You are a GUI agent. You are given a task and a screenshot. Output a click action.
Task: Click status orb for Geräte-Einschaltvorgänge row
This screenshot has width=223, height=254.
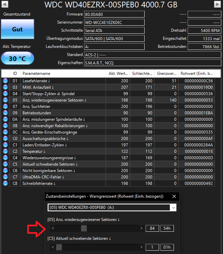click(5, 132)
